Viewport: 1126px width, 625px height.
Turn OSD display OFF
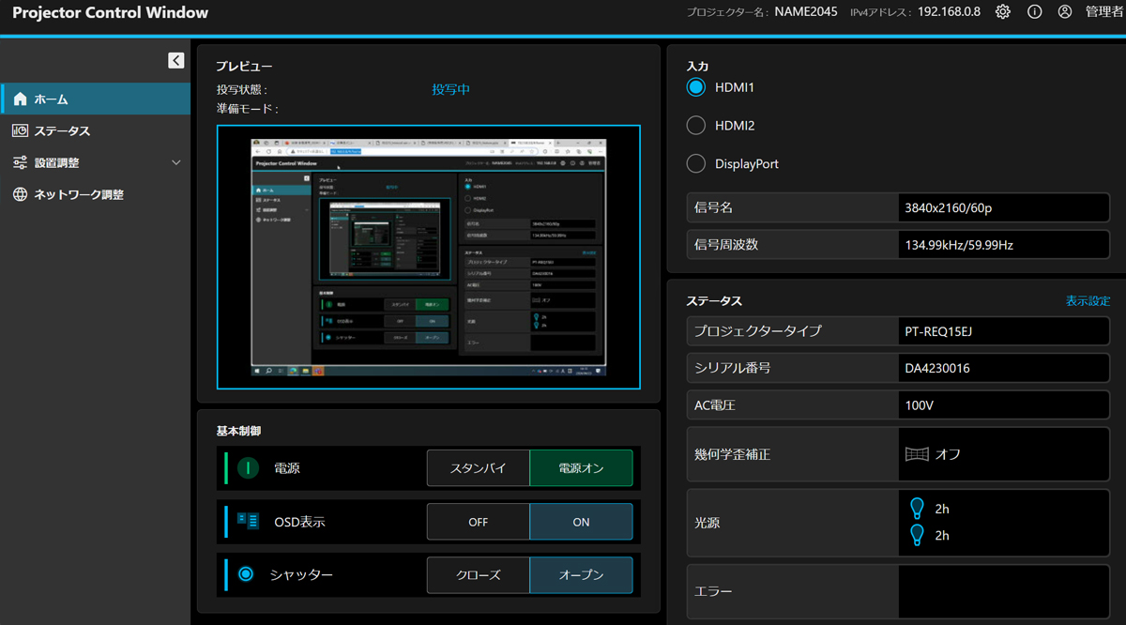pyautogui.click(x=478, y=522)
